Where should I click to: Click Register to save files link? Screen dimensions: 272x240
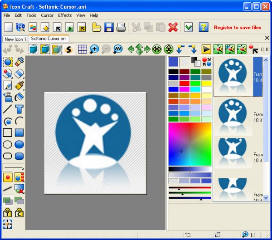(237, 27)
